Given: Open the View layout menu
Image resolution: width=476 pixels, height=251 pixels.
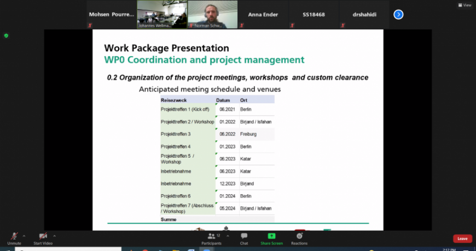Looking at the screenshot, I should coord(465,5).
